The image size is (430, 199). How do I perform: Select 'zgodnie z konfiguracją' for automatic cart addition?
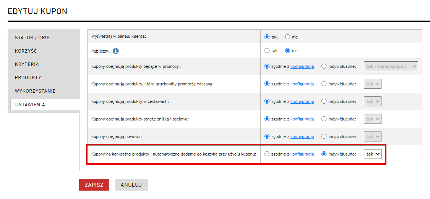pos(267,154)
